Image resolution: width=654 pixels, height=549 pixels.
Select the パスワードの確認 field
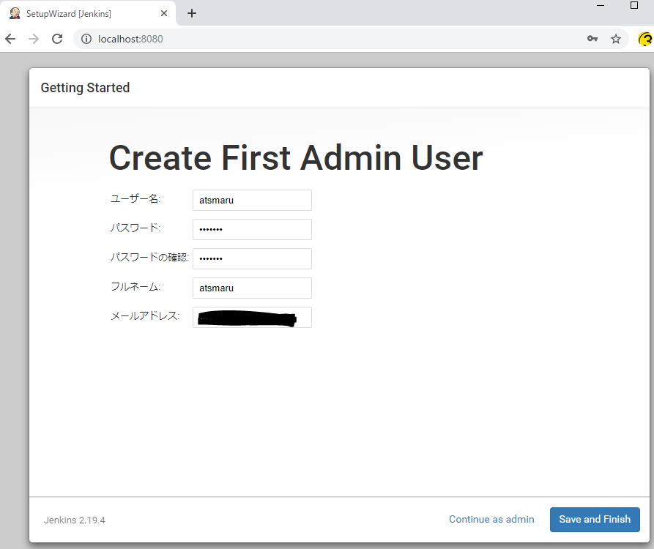(x=252, y=258)
